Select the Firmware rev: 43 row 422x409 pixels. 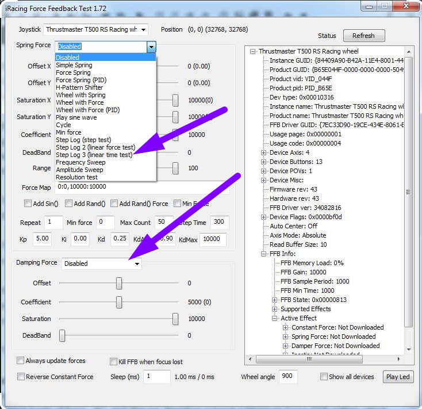[293, 190]
